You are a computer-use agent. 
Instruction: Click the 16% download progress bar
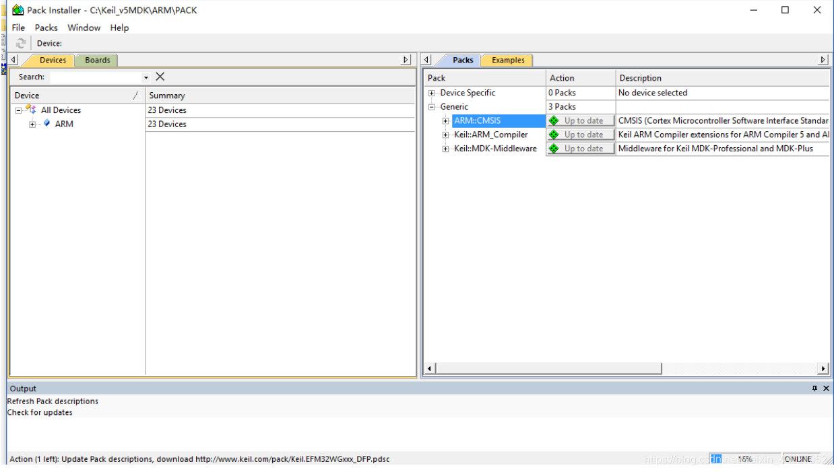(744, 459)
